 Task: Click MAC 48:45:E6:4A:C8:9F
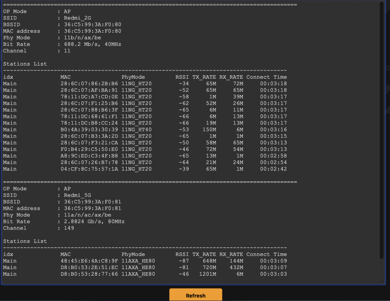(89, 261)
